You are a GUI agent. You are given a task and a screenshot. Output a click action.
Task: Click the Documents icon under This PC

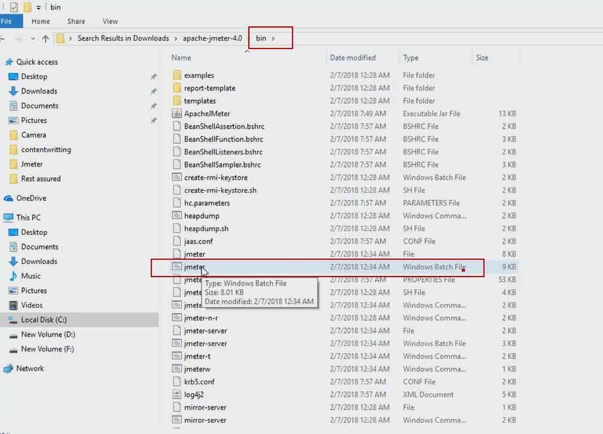click(13, 247)
